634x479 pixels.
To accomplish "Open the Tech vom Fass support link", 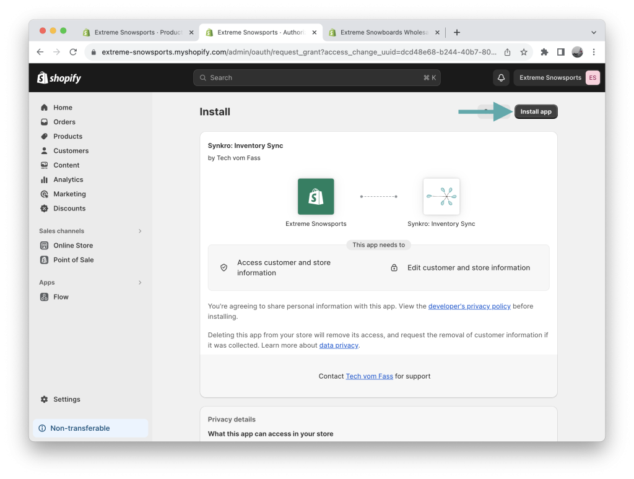I will click(x=369, y=376).
